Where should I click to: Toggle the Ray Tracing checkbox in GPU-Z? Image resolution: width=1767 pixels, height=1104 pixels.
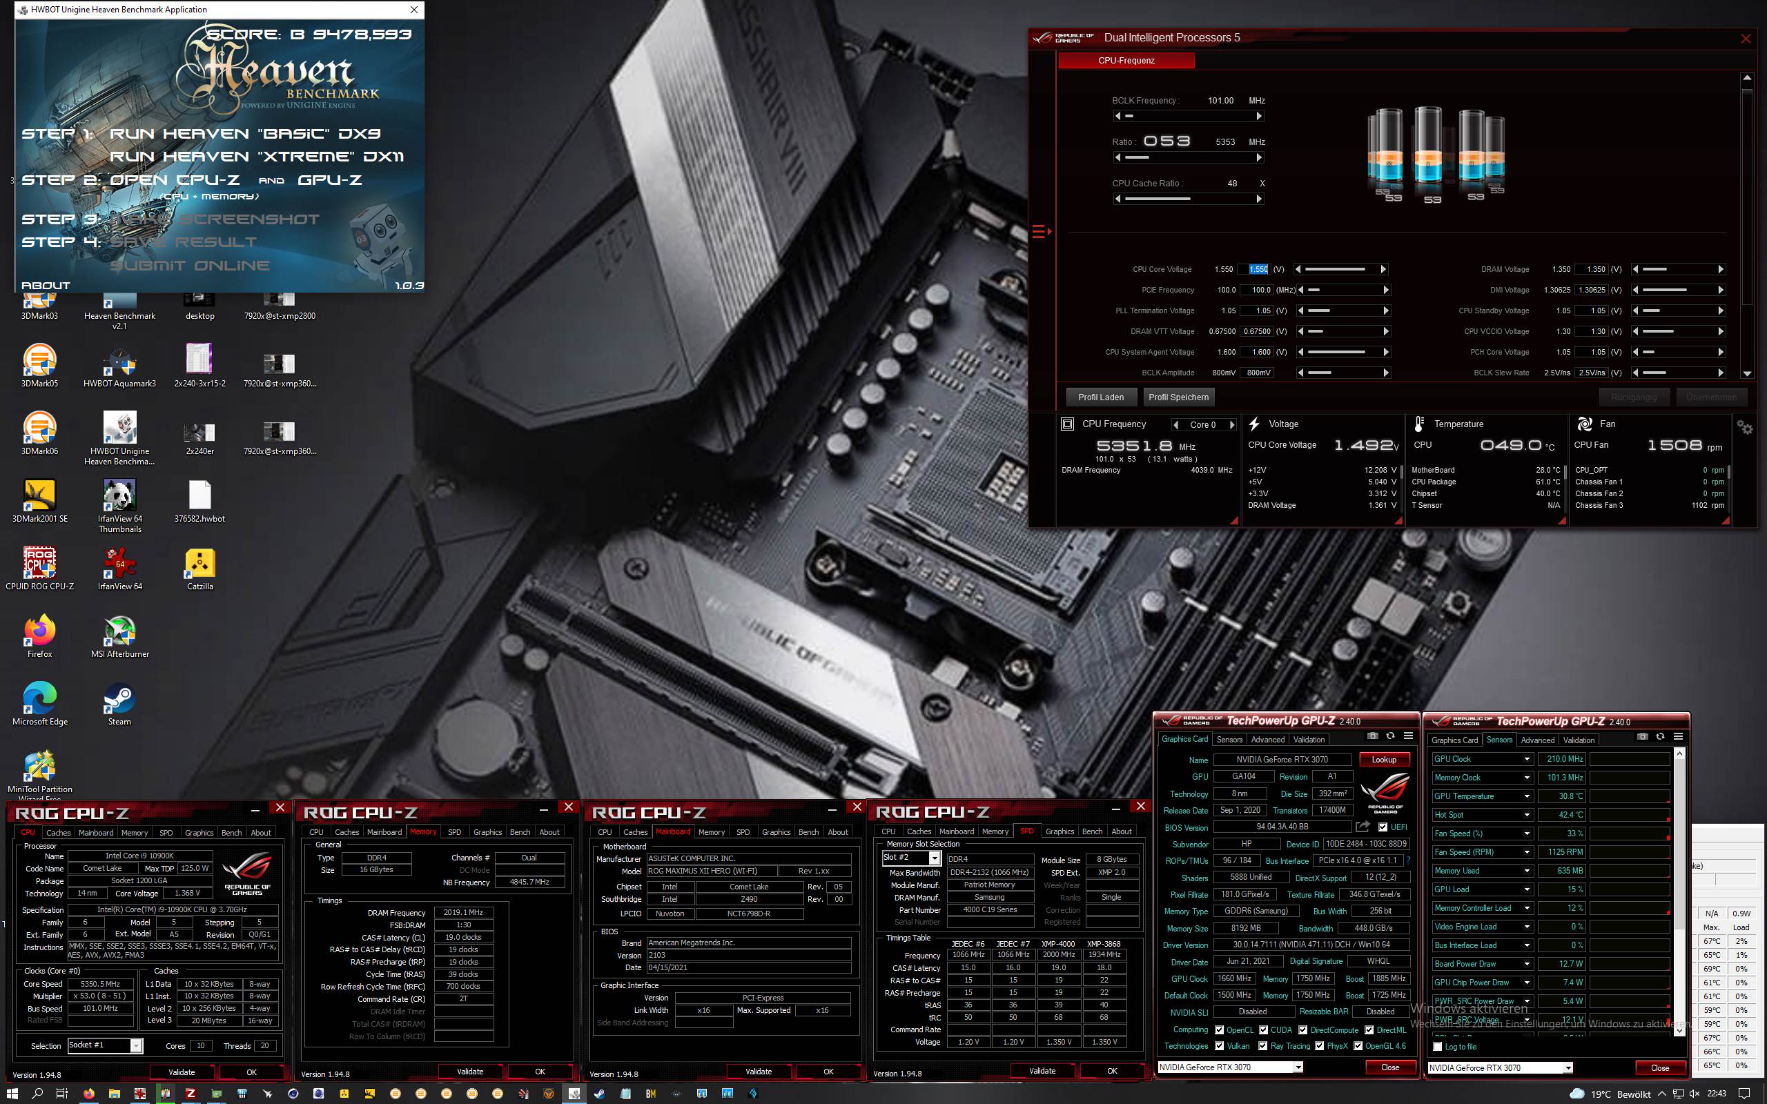pyautogui.click(x=1263, y=1045)
